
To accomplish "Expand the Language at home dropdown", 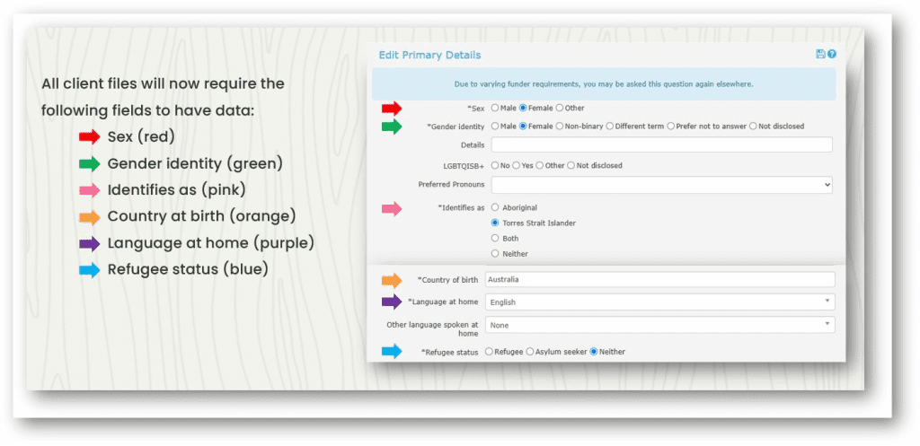I will pyautogui.click(x=659, y=302).
